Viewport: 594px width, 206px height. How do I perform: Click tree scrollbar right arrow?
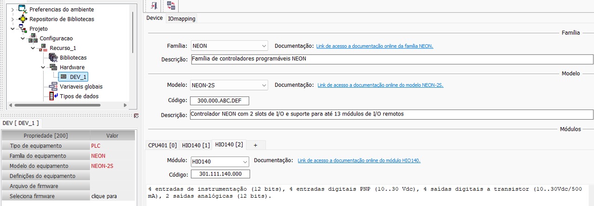click(x=125, y=105)
